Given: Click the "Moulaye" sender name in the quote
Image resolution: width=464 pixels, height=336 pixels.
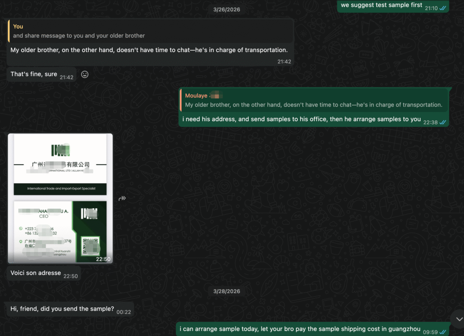Looking at the screenshot, I should pos(197,96).
